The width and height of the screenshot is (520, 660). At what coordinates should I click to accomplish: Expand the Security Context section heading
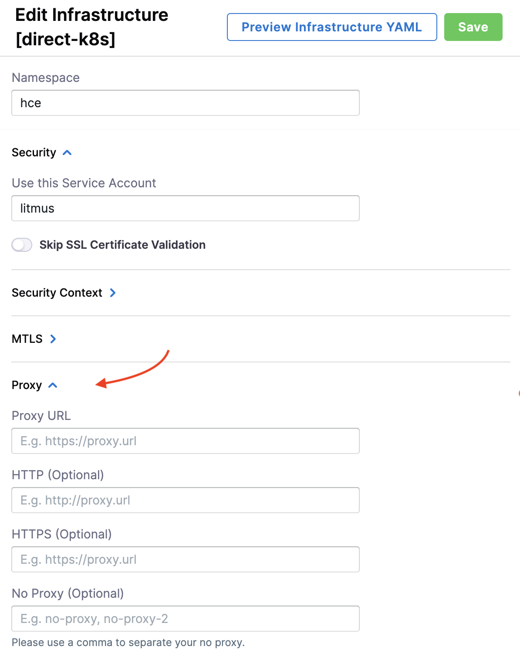click(57, 293)
